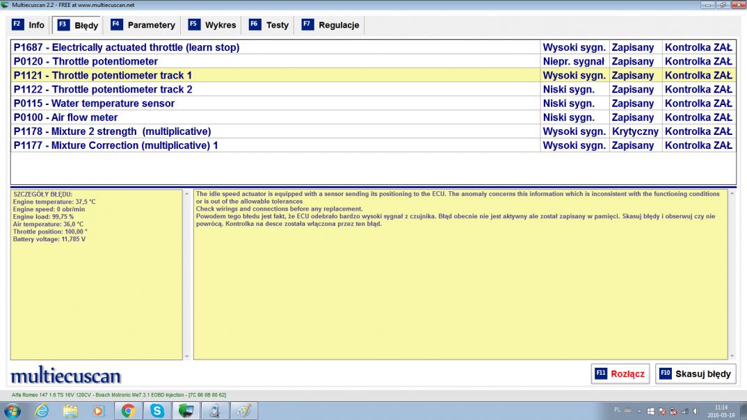Select error P0100 Air flow meter

(x=373, y=117)
